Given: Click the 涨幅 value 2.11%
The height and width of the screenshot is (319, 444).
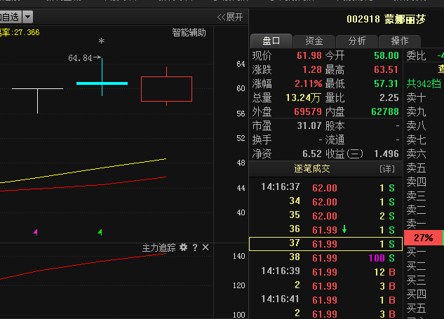Looking at the screenshot, I should pyautogui.click(x=308, y=83).
